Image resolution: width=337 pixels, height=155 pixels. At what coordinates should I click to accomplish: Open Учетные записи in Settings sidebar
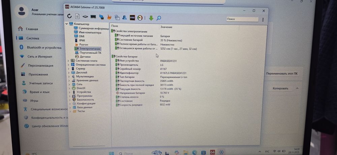(41, 83)
